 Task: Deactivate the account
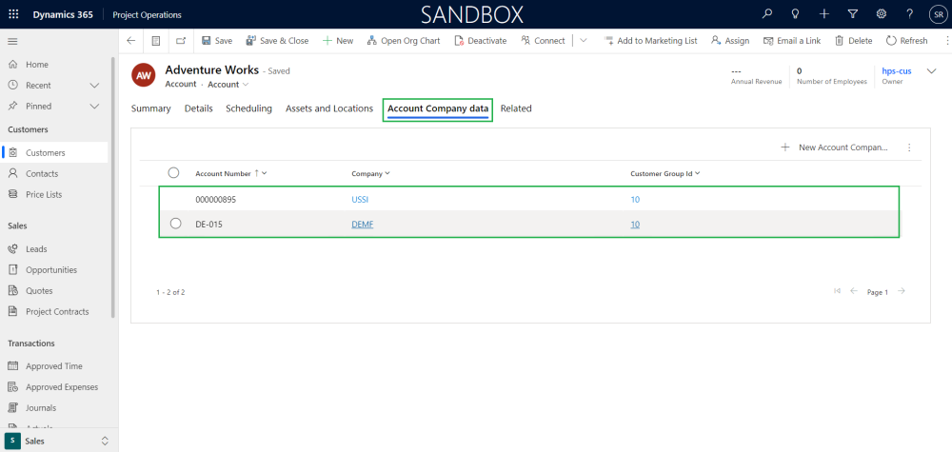click(480, 41)
